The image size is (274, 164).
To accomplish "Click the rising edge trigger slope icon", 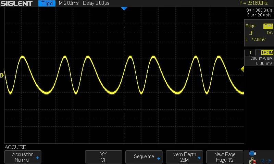I will coord(251,33).
